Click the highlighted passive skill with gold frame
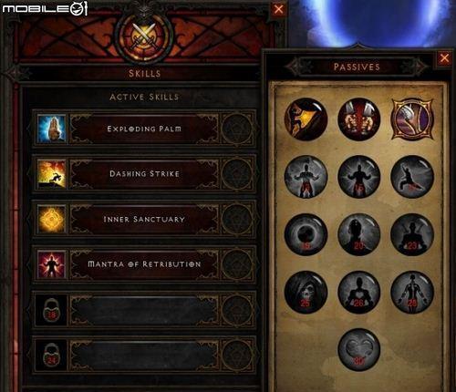 point(412,119)
